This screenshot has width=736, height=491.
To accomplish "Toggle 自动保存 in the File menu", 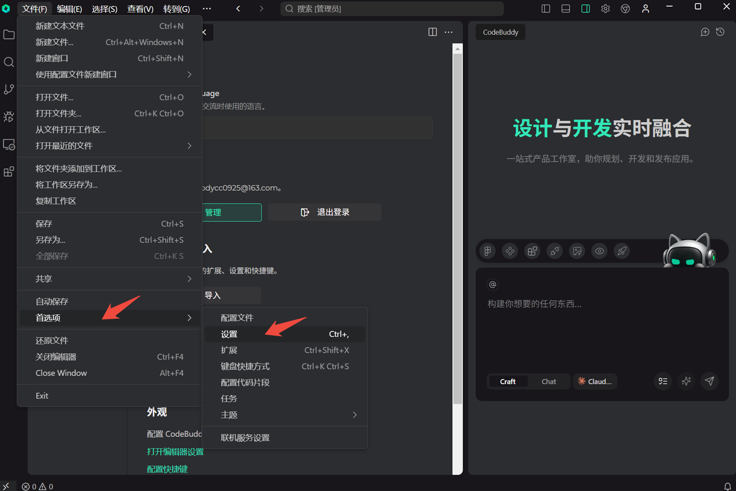I will coord(109,302).
